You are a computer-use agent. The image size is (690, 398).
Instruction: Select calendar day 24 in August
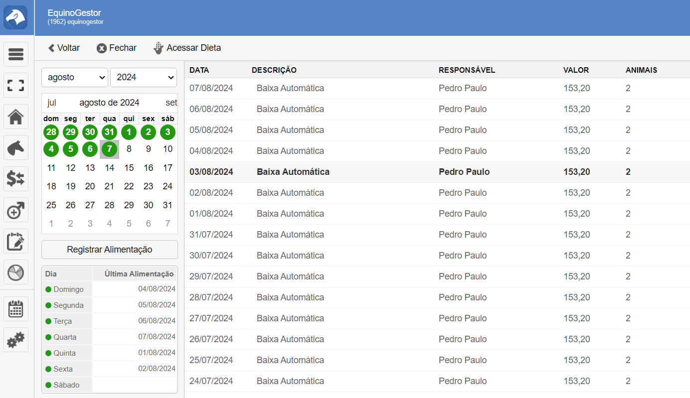[x=168, y=186]
